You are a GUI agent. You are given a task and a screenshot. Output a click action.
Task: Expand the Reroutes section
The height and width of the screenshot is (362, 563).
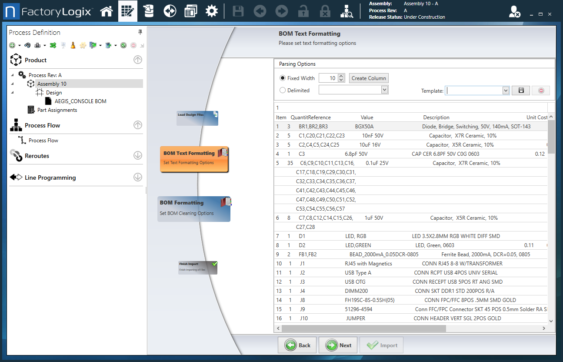(x=137, y=156)
